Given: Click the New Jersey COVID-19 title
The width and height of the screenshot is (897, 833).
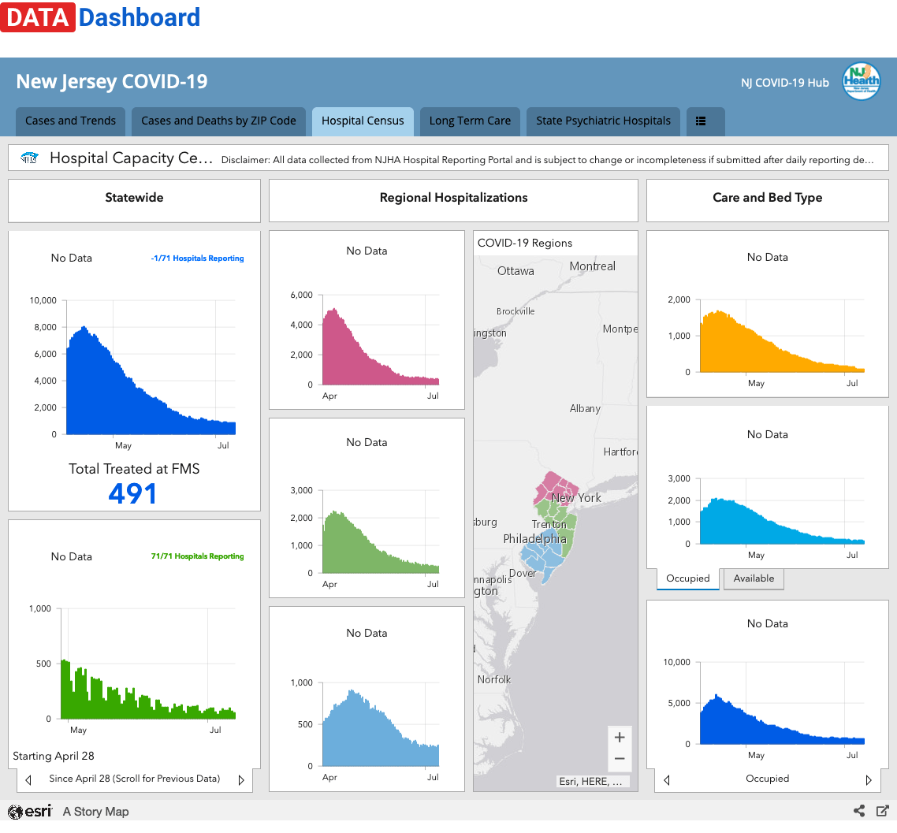Looking at the screenshot, I should (112, 82).
